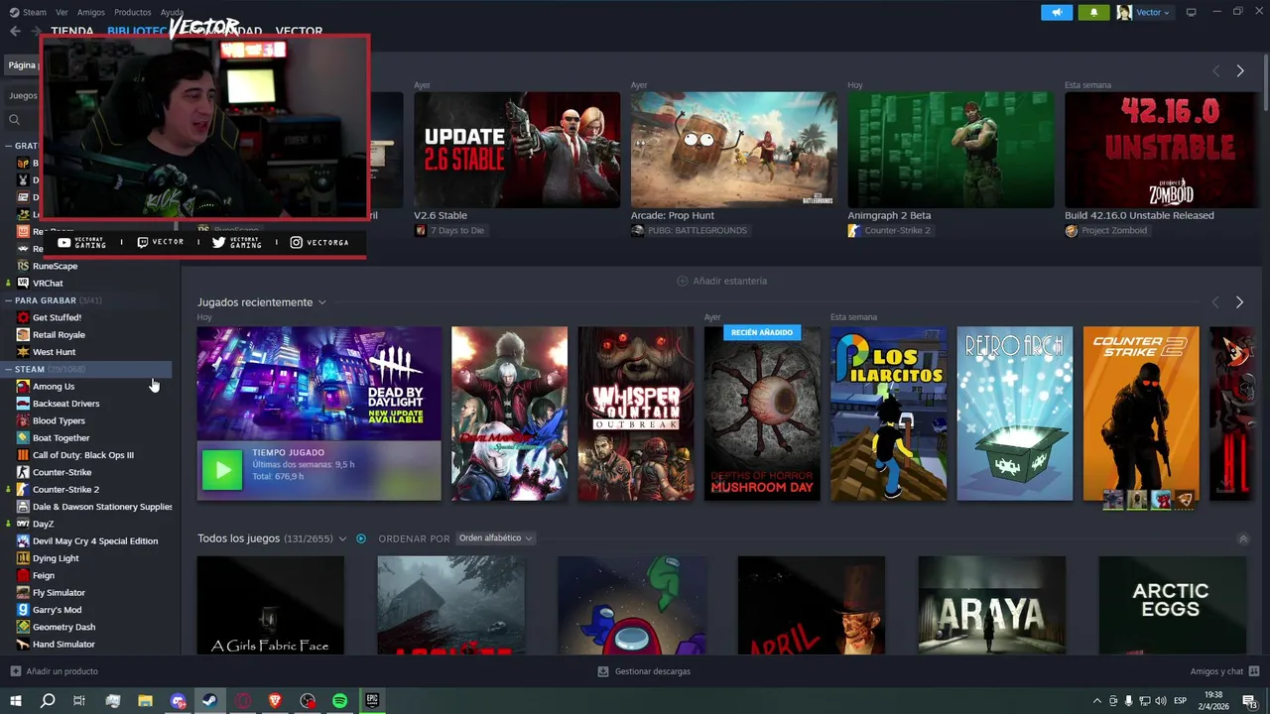Open the Arctic Eggs game tile
Viewport: 1270px width, 714px height.
(x=1173, y=605)
